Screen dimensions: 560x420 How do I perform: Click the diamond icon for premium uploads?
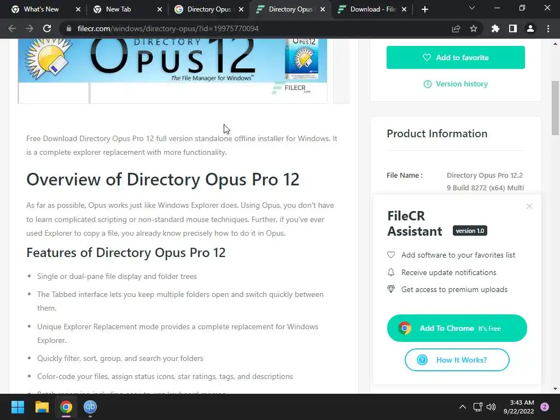coord(391,290)
